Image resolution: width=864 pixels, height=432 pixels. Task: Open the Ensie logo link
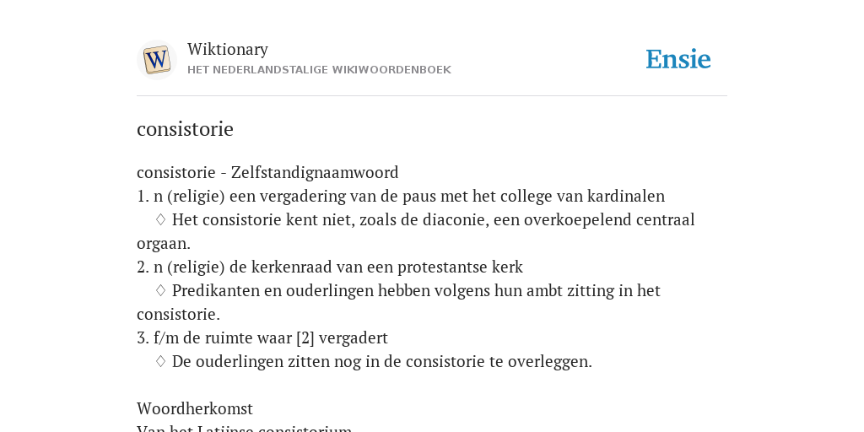tap(678, 59)
